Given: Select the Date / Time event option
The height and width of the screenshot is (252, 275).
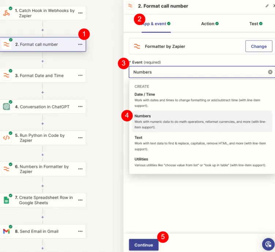Looking at the screenshot, I should (202, 100).
